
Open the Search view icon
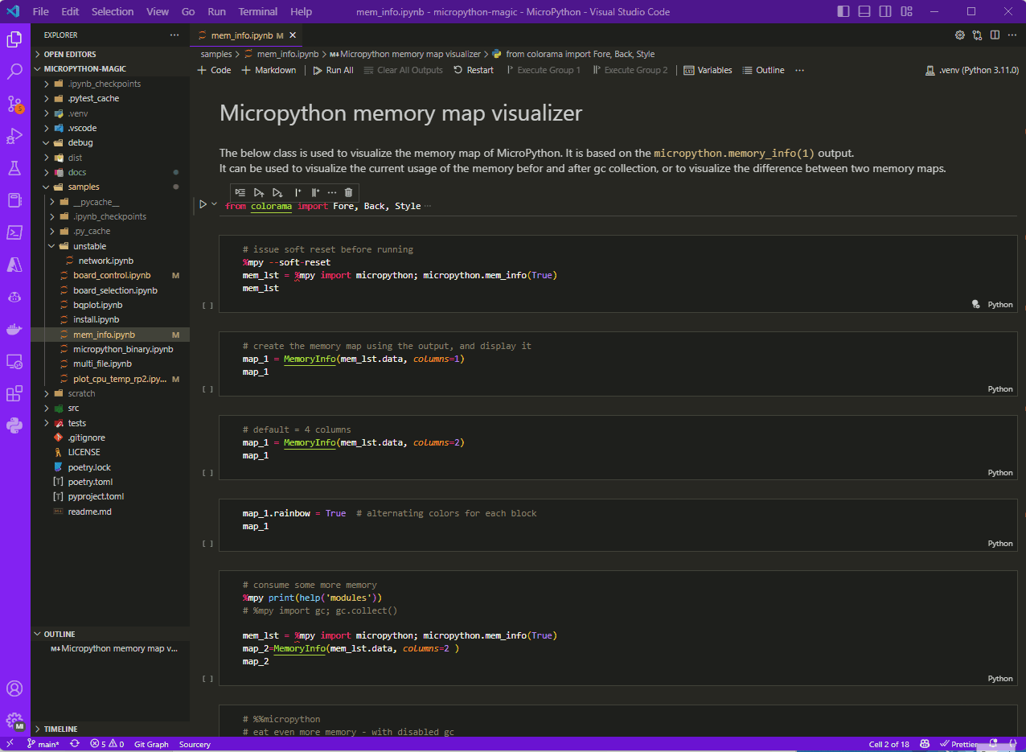pos(14,72)
